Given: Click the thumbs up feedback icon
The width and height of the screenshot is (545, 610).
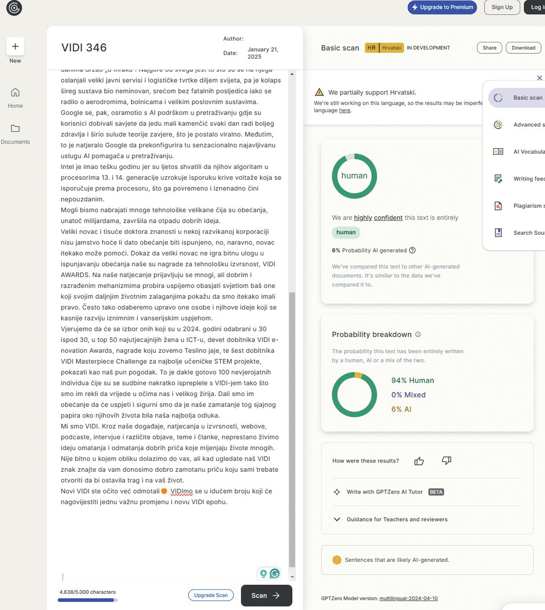Looking at the screenshot, I should pos(419,461).
